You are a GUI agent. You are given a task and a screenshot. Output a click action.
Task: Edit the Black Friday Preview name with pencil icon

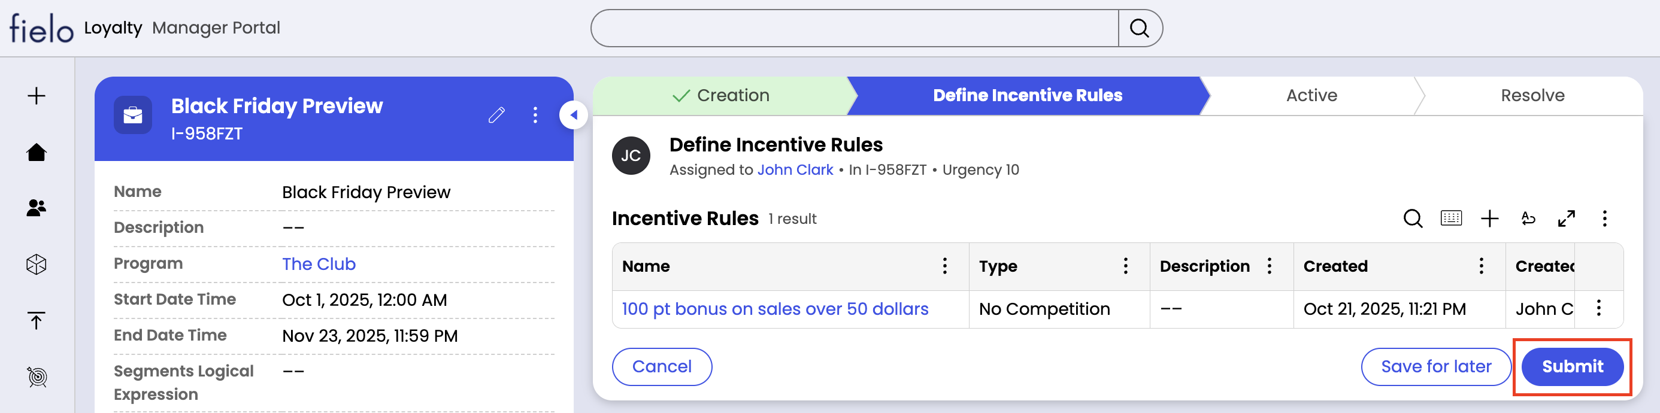click(x=496, y=116)
